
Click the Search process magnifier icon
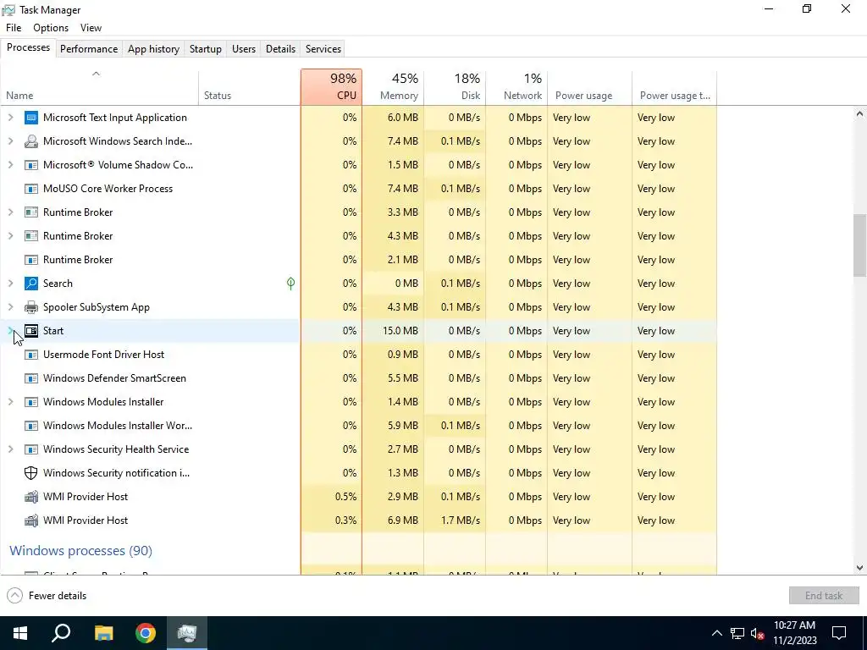pyautogui.click(x=31, y=284)
